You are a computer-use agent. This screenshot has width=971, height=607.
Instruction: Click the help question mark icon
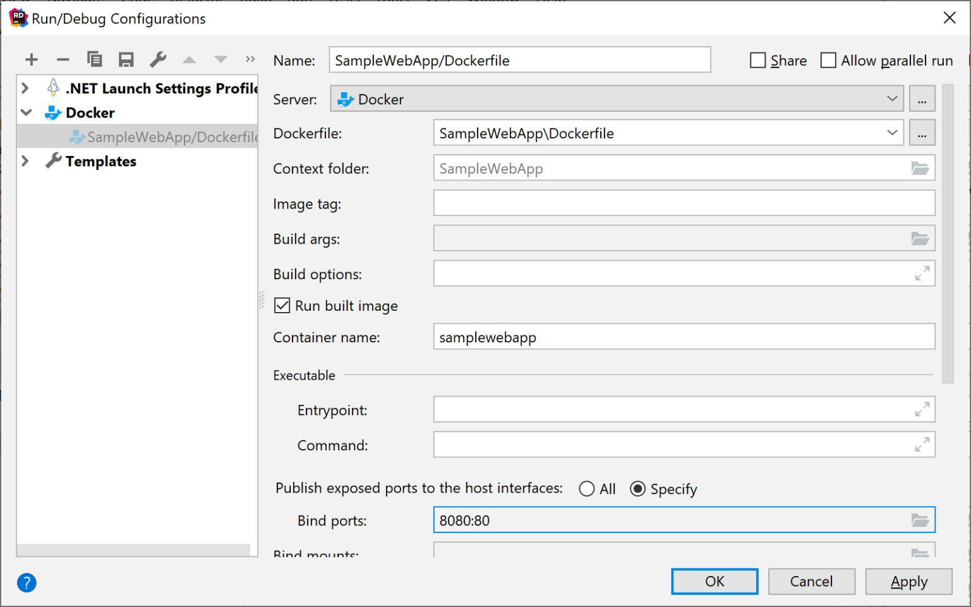pos(27,582)
